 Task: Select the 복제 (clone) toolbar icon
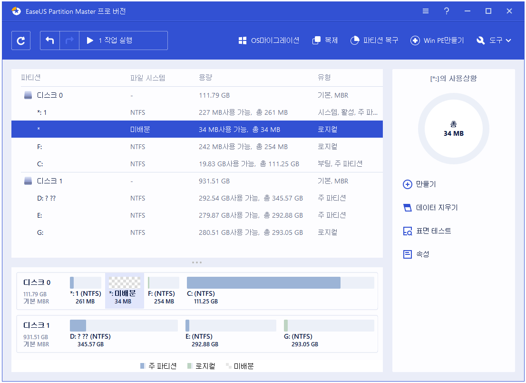click(325, 40)
